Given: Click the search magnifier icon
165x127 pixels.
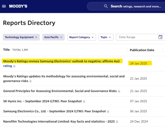Looking at the screenshot, I should [106, 6].
